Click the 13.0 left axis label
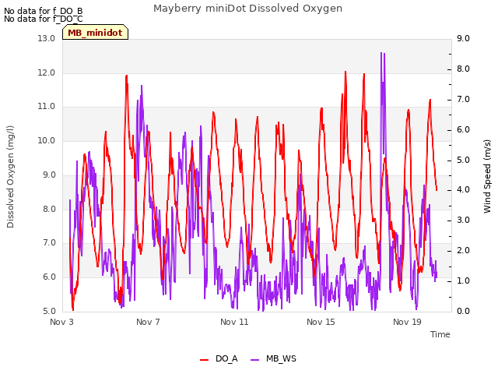Screen dimensions: 498x374 47,38
